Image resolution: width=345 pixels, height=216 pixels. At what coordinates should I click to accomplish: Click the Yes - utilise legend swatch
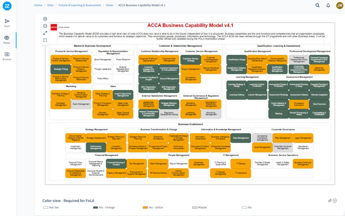(x=145, y=207)
